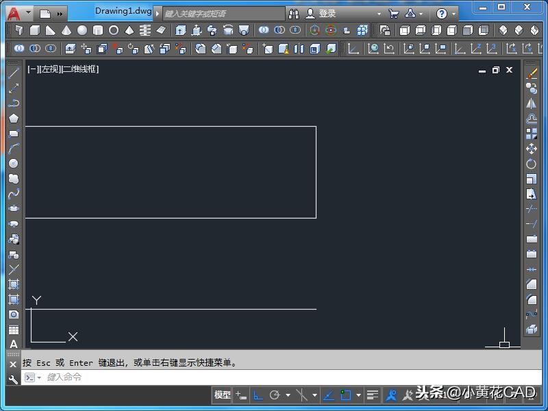Activate the Extrude tool
This screenshot has width=548, height=411.
(x=179, y=30)
